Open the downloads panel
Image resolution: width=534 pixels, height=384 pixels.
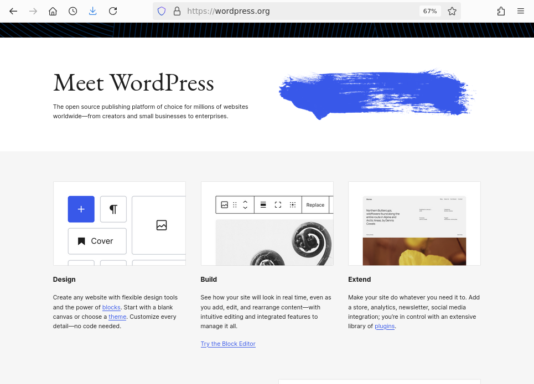(93, 11)
